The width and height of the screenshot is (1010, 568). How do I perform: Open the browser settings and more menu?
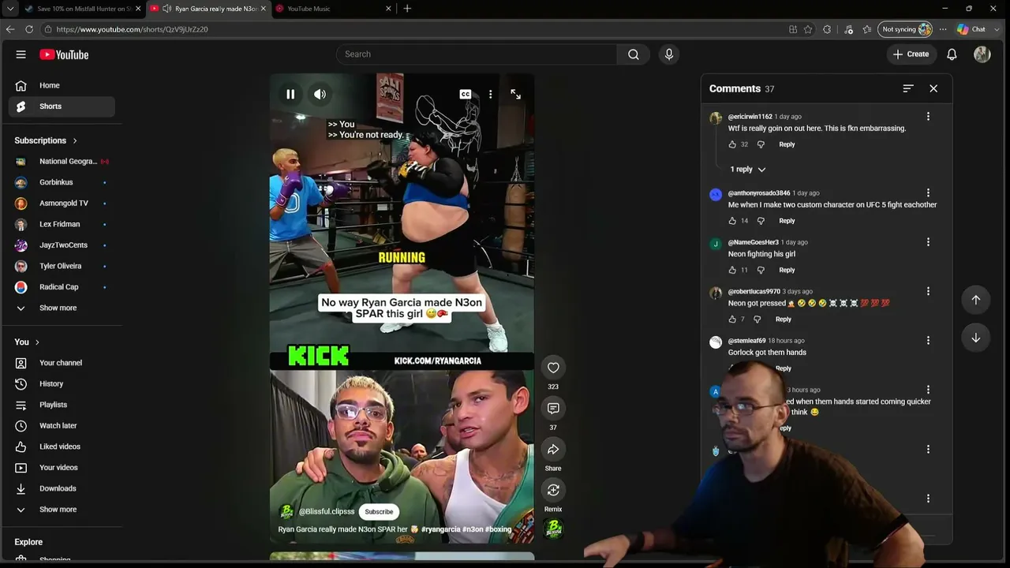942,29
